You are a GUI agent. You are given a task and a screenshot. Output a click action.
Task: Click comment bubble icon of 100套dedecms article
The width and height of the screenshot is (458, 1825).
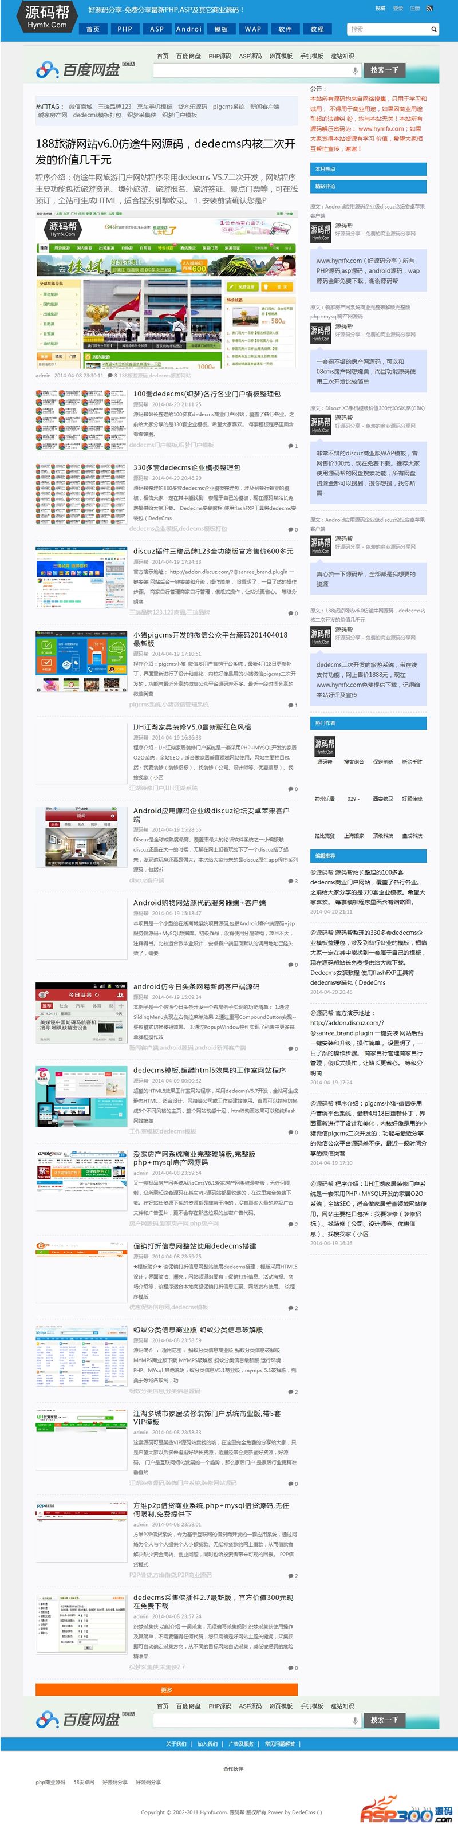(290, 446)
